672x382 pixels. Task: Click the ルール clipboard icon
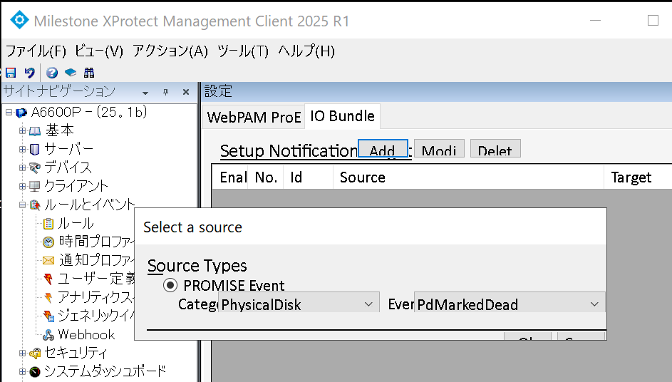[x=48, y=223]
